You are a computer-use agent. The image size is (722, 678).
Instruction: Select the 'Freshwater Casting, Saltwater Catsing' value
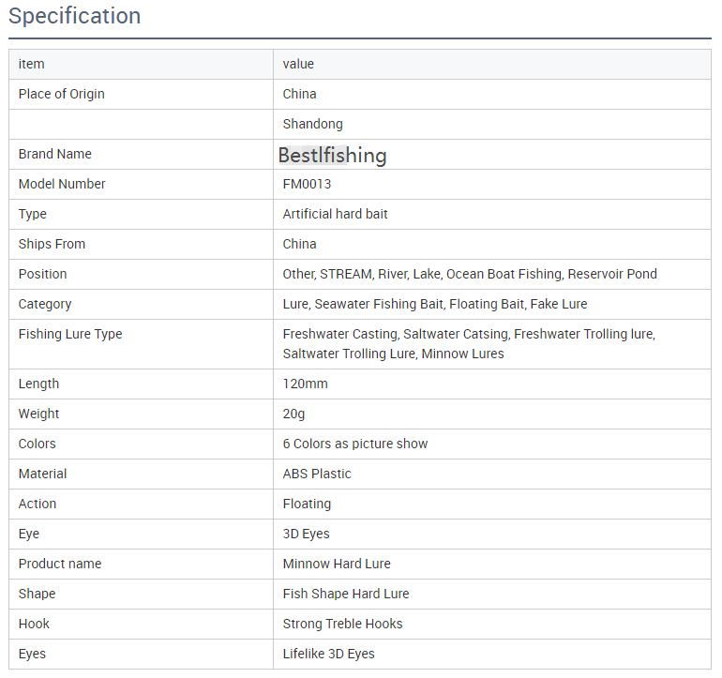469,343
